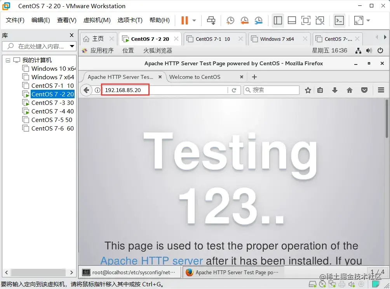This screenshot has width=390, height=289.
Task: Close the CentOS 7 -2 20 tab
Action: pyautogui.click(x=176, y=39)
